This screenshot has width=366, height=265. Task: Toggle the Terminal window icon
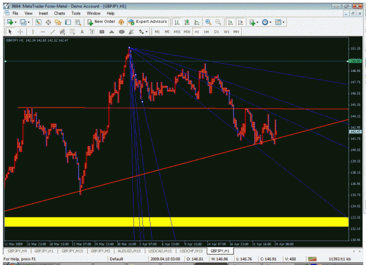point(68,22)
